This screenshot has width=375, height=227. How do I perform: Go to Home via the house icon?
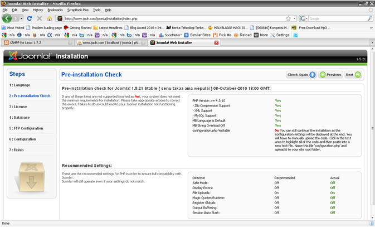pyautogui.click(x=49, y=18)
